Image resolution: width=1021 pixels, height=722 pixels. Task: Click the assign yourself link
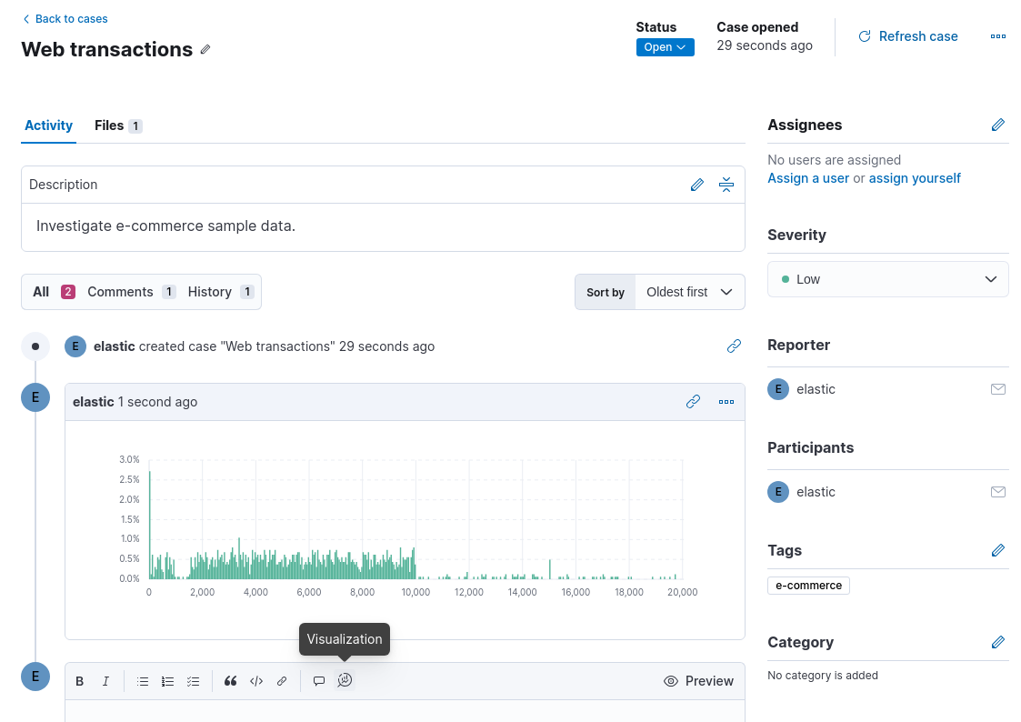click(914, 177)
